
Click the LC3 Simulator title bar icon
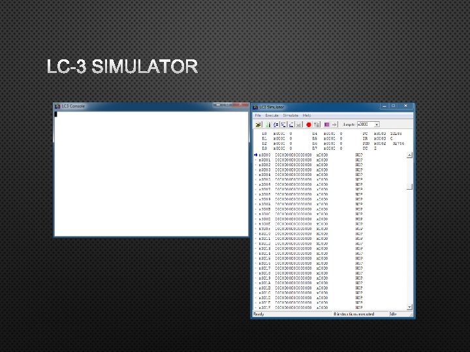pos(255,107)
